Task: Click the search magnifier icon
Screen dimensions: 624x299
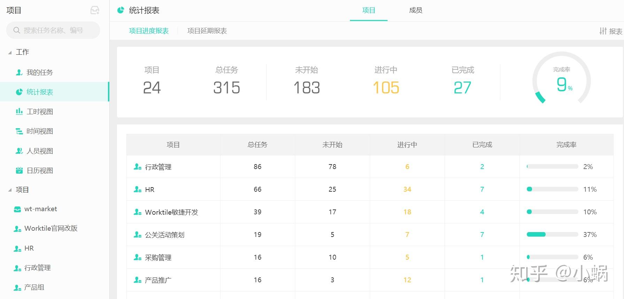Action: (x=17, y=30)
